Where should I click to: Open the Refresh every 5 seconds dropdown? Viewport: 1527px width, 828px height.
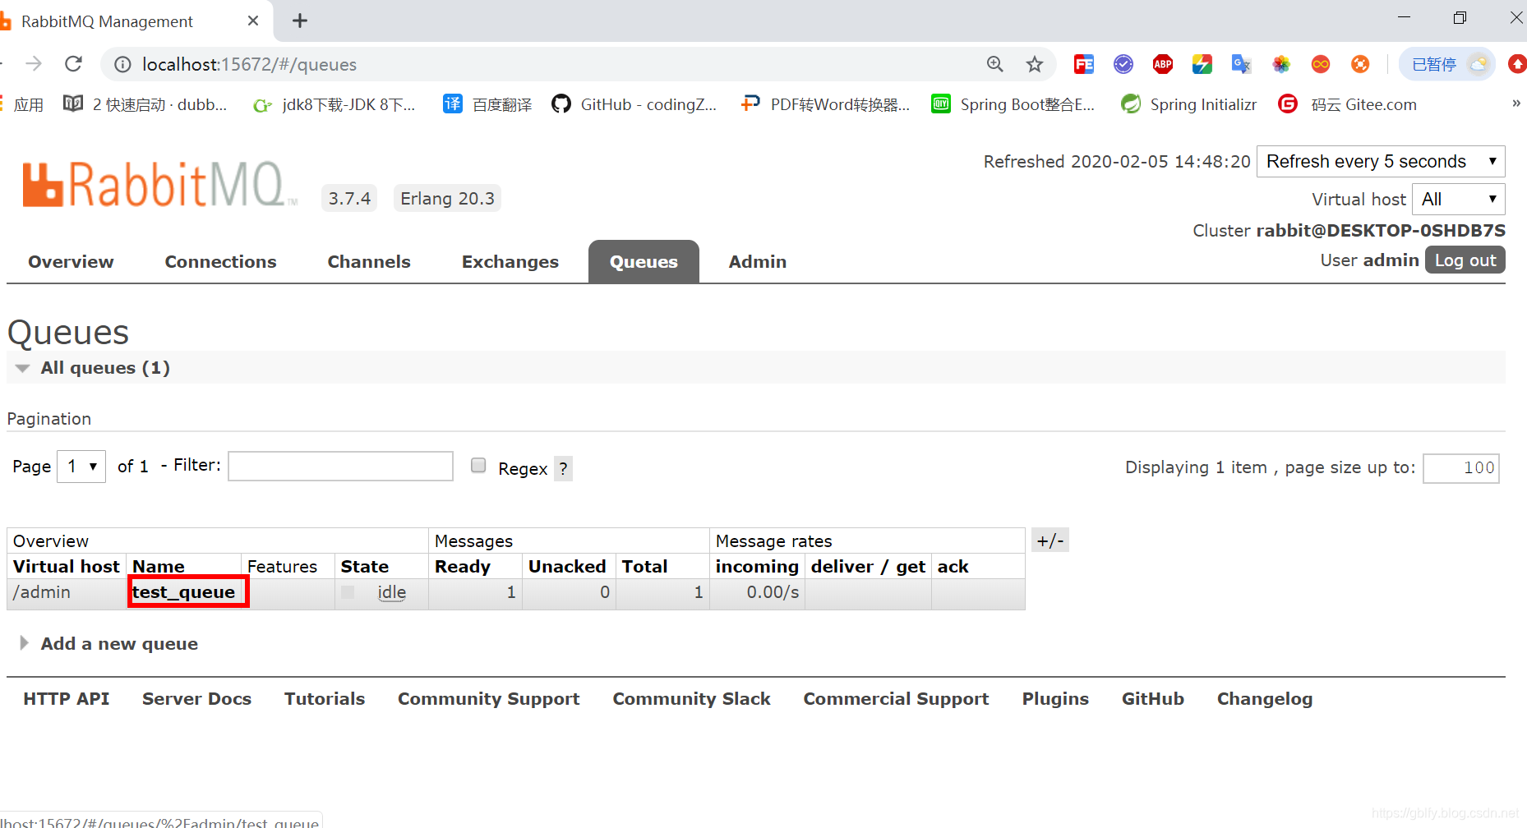click(1381, 161)
